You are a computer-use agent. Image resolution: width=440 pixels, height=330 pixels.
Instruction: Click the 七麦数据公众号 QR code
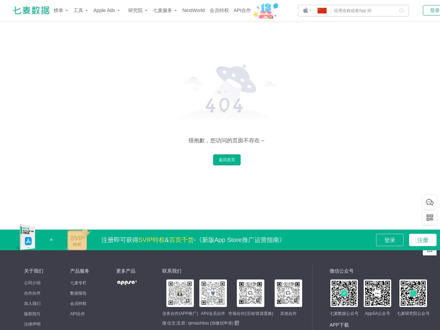[x=344, y=293]
